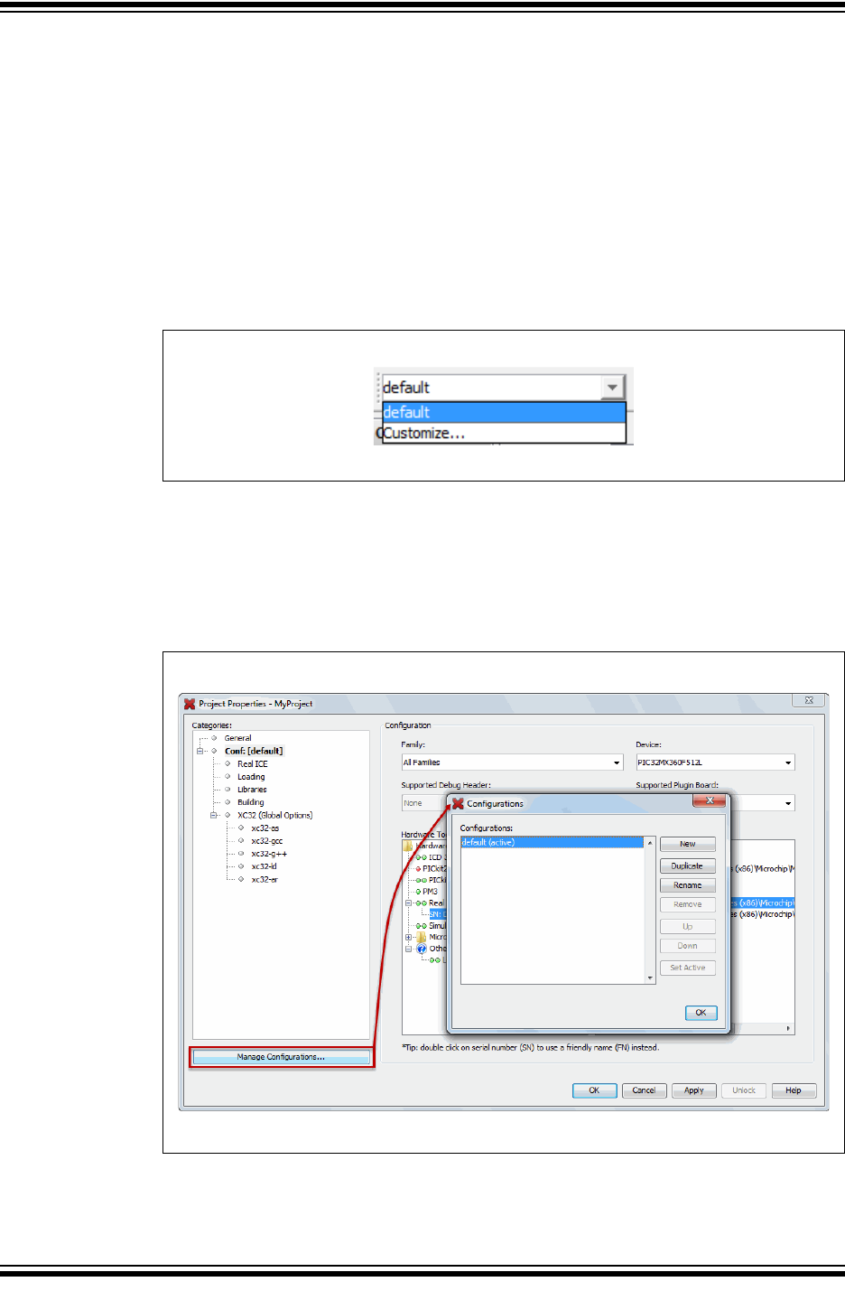Select default (active) in Configurations list
Image resolution: width=845 pixels, height=1291 pixels.
tap(552, 842)
